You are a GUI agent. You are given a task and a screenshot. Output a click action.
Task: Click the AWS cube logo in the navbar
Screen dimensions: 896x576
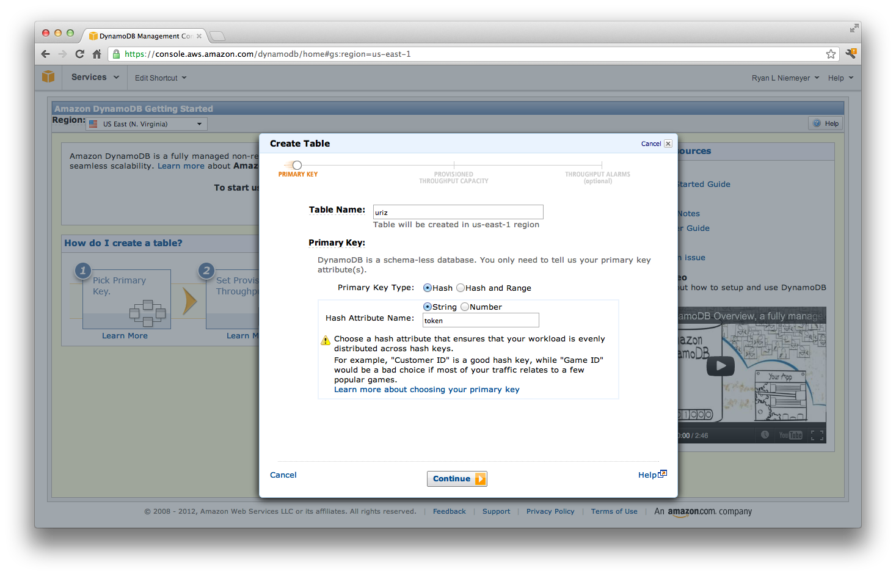[x=48, y=77]
